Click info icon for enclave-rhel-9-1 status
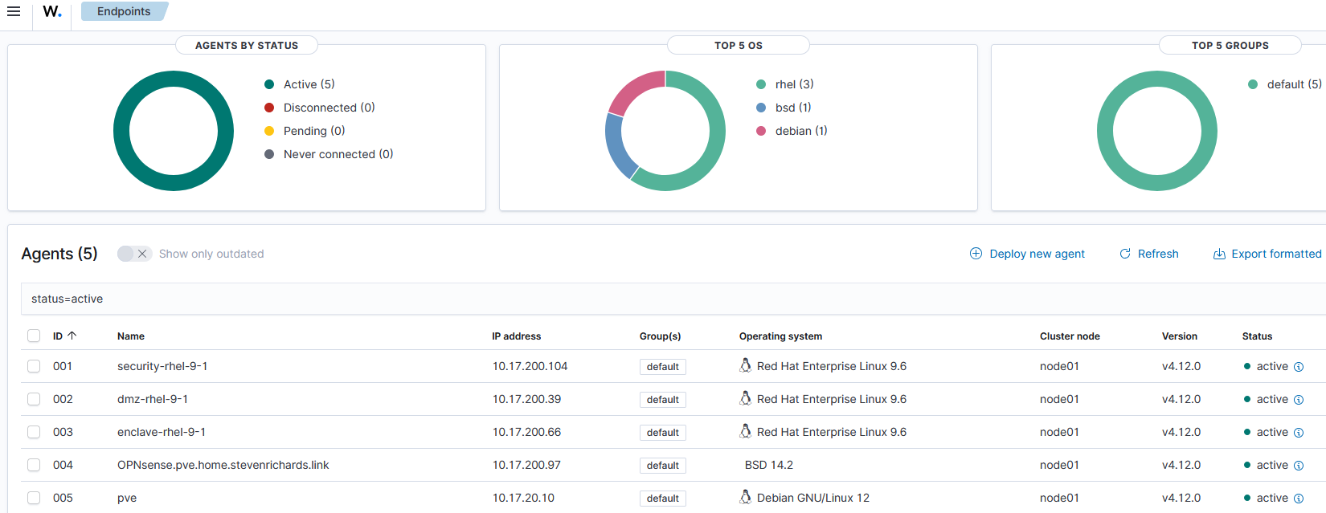The image size is (1326, 513). point(1299,433)
